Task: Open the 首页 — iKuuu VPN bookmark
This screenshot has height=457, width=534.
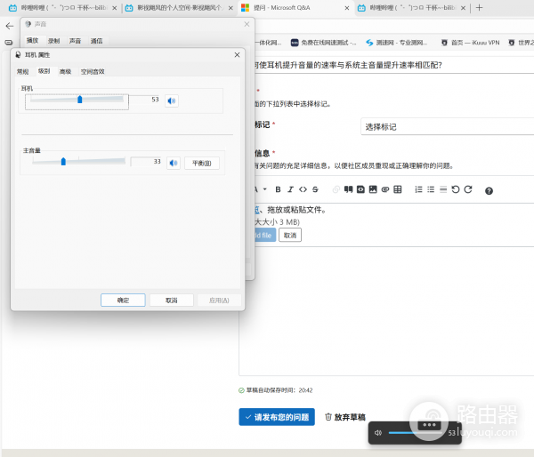Action: [x=470, y=43]
